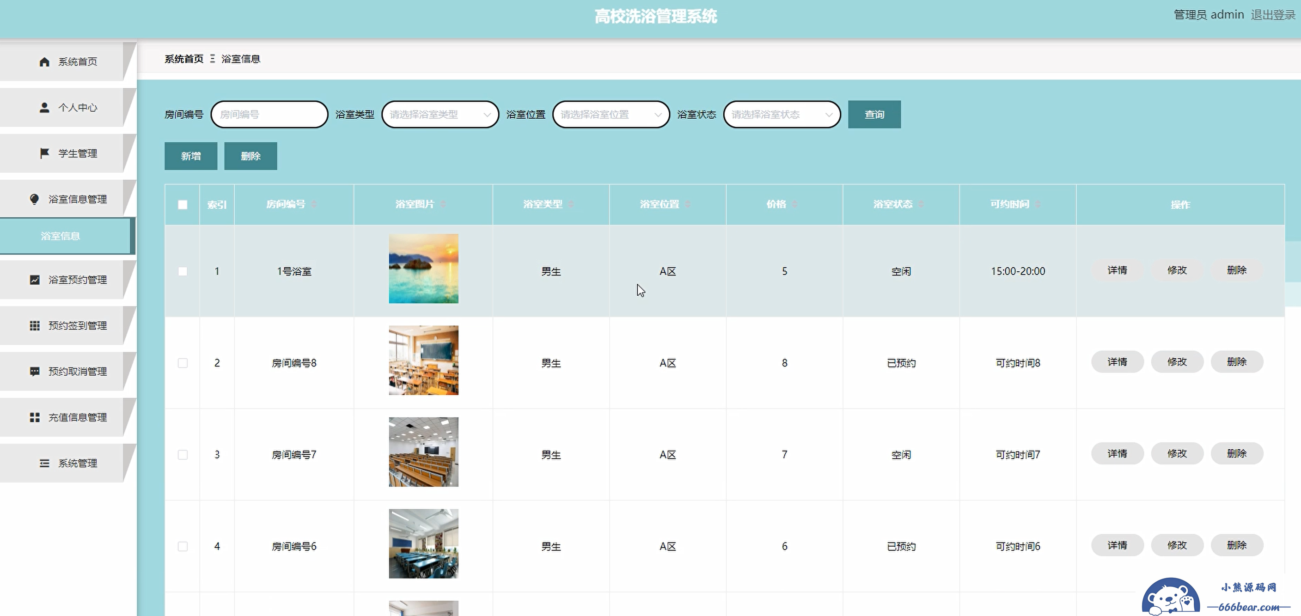Click 系统首页 in the breadcrumb
The width and height of the screenshot is (1301, 616).
click(184, 59)
